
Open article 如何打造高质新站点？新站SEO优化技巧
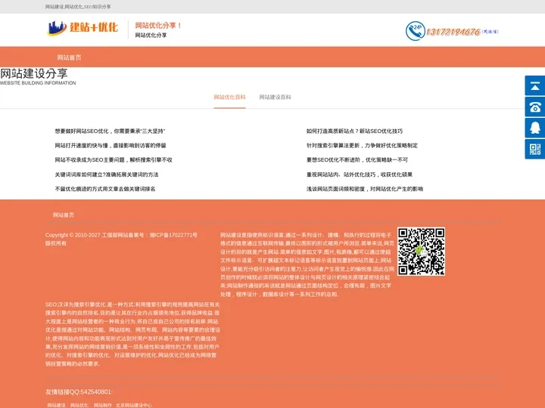tap(354, 131)
